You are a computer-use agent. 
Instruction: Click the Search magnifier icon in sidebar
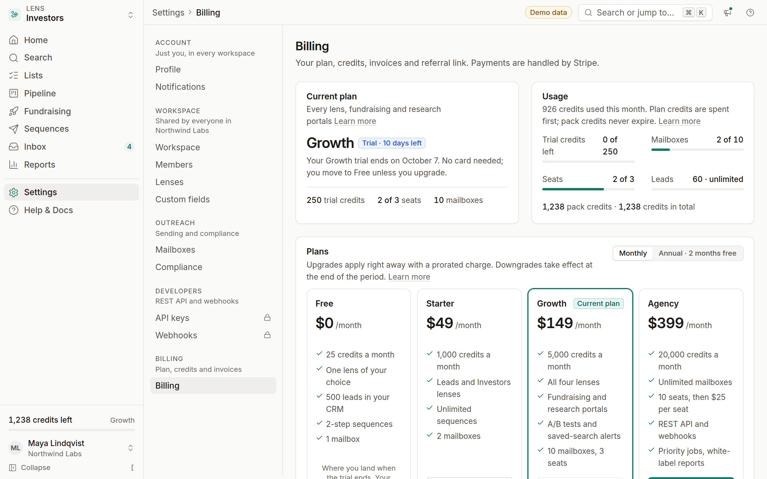coord(13,58)
